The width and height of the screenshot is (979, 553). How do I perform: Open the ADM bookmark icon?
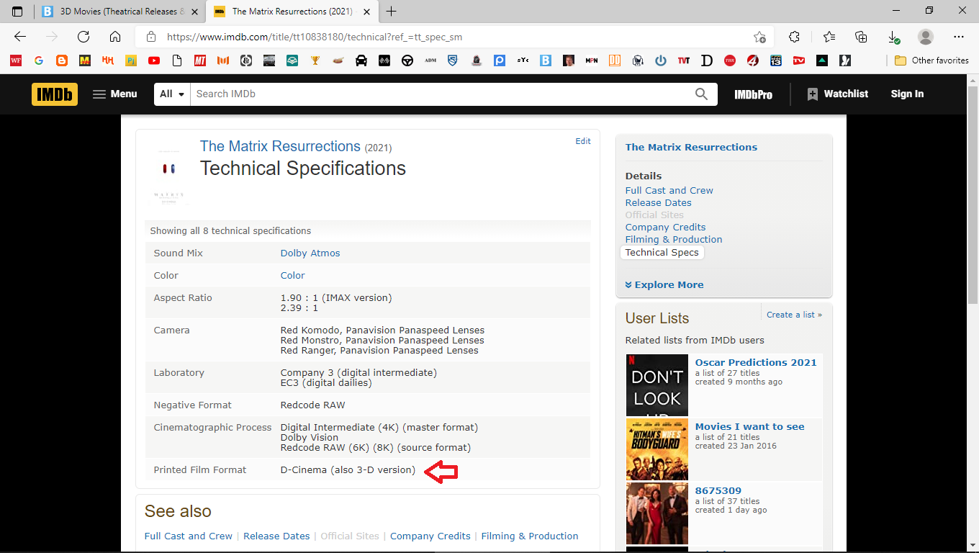click(x=430, y=60)
